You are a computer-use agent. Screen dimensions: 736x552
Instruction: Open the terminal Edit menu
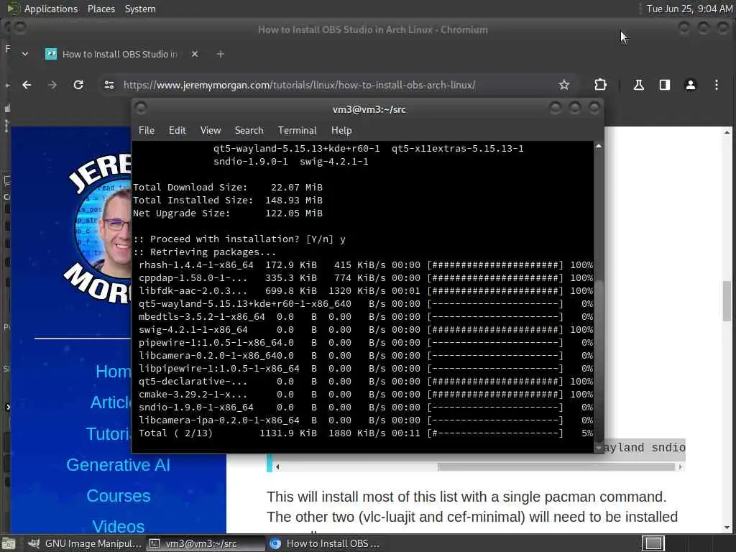click(x=178, y=131)
